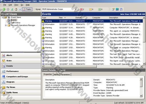Click the events list vertical scrollbar thumb
This screenshot has height=104, width=146.
(144, 31)
